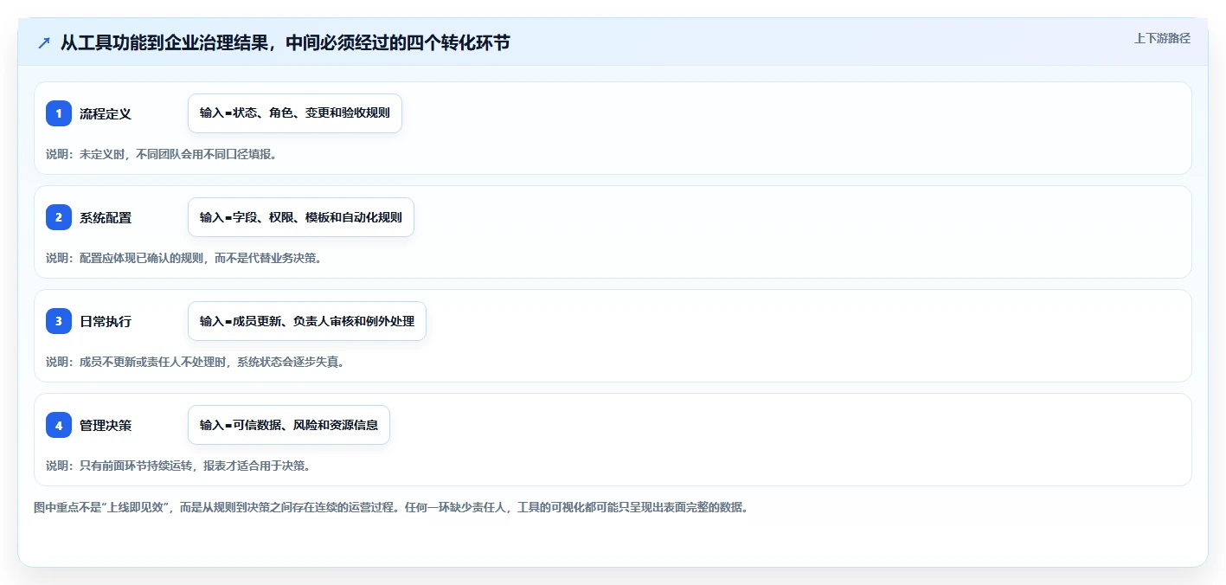Click the heading 从工具功能到企业治理结果
The image size is (1226, 585).
tap(285, 42)
